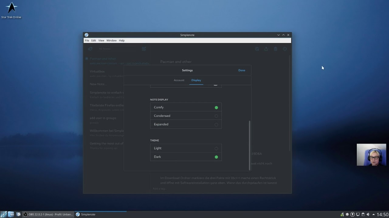Click the 'Add a tag...' field
Screen dimensions: 389x218
click(160, 189)
